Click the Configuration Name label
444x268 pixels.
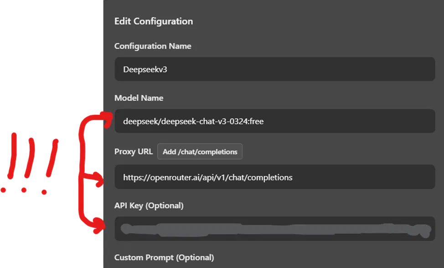[x=153, y=46]
